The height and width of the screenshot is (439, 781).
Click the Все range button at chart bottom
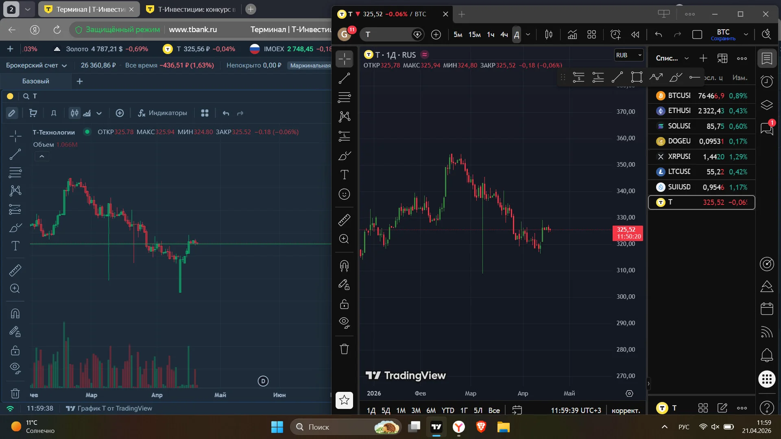[494, 411]
